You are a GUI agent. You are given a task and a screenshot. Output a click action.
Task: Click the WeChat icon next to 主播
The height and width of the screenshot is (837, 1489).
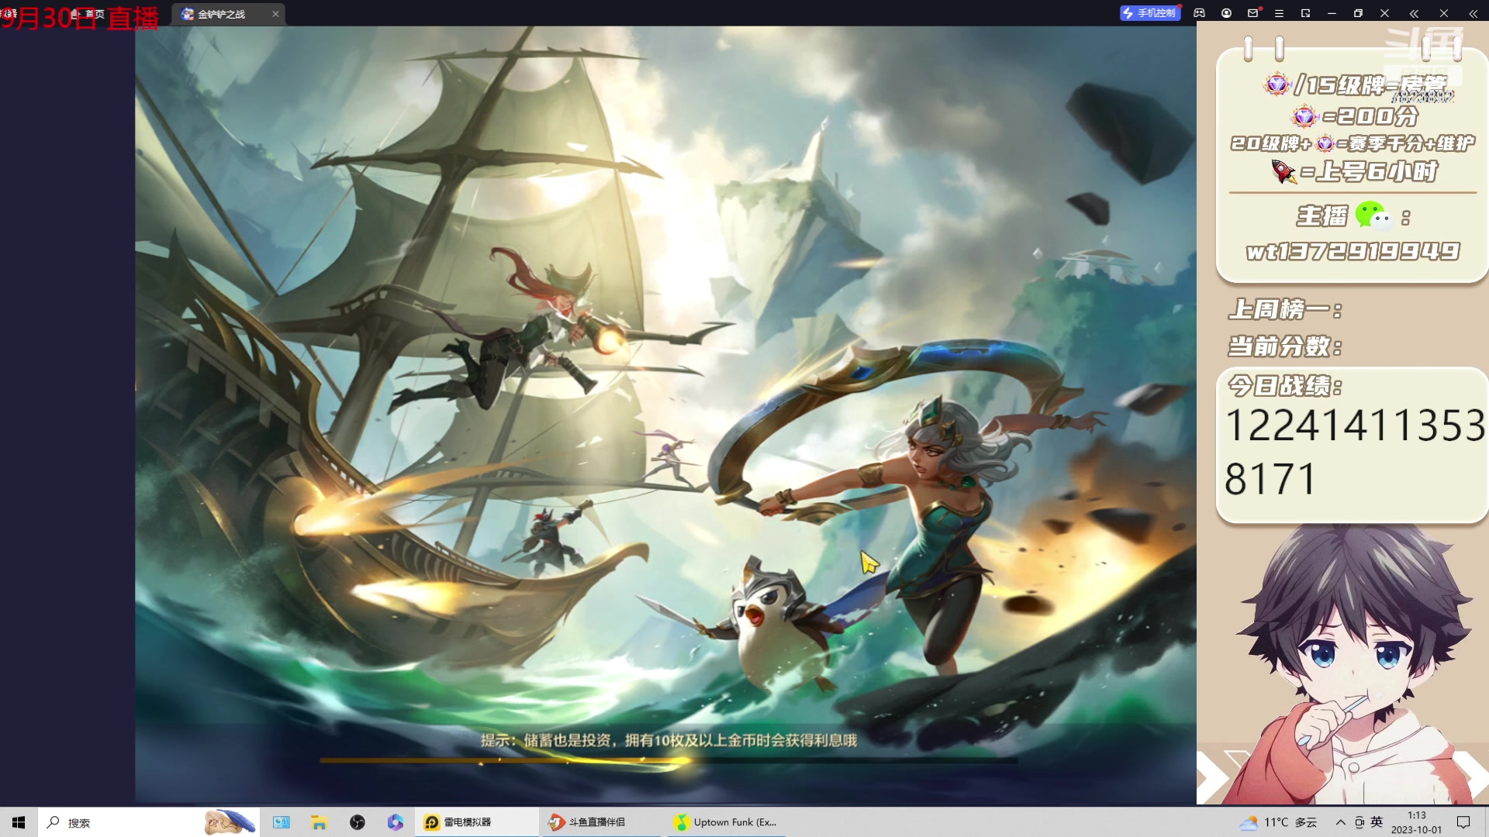tap(1373, 215)
